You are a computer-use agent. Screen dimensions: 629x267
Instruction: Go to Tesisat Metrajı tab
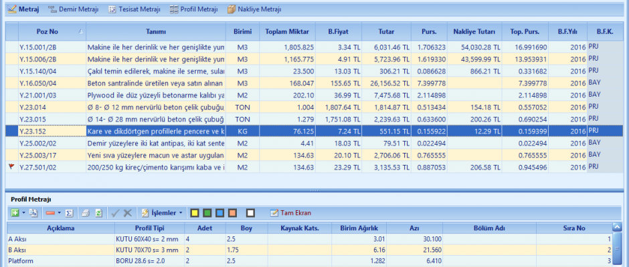click(x=134, y=9)
